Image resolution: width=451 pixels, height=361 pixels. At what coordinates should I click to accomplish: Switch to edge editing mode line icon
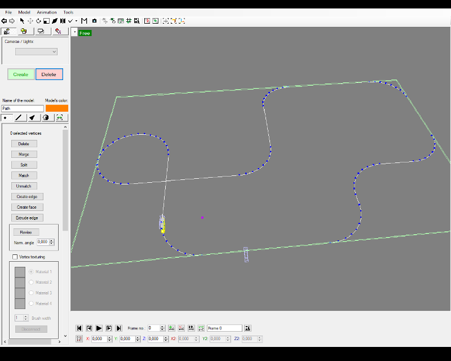[x=19, y=117]
